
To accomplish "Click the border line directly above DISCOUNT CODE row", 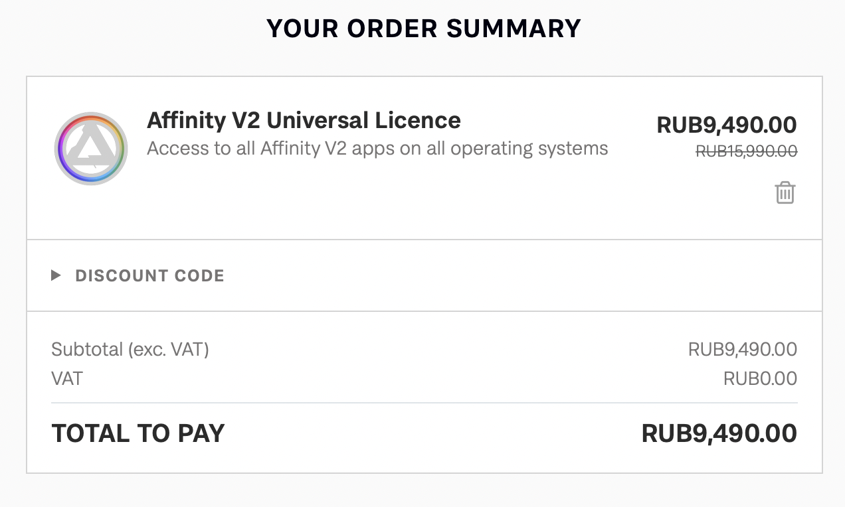I will (424, 240).
